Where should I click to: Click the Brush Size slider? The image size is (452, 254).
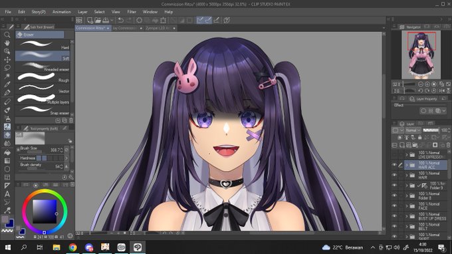pyautogui.click(x=34, y=152)
